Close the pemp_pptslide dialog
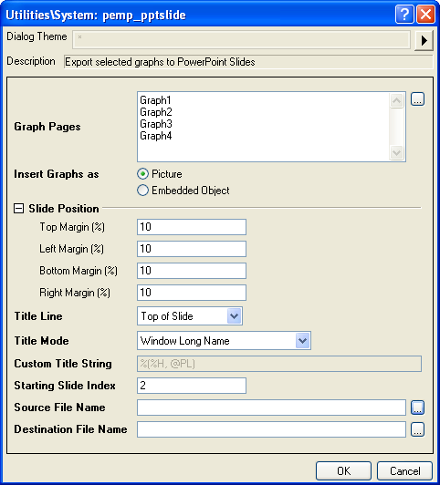 click(x=425, y=15)
